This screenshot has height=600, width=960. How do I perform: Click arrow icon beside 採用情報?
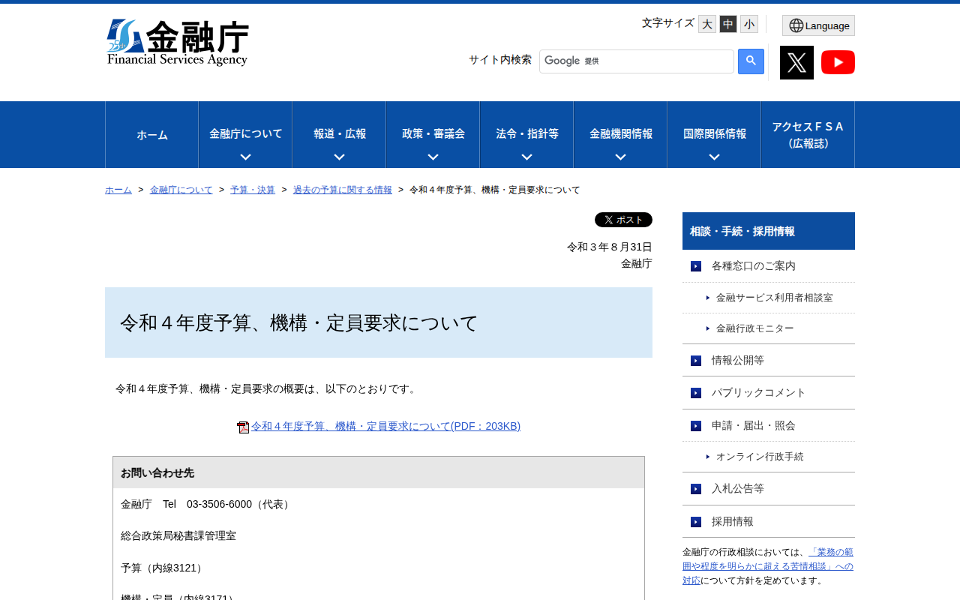[x=696, y=522]
